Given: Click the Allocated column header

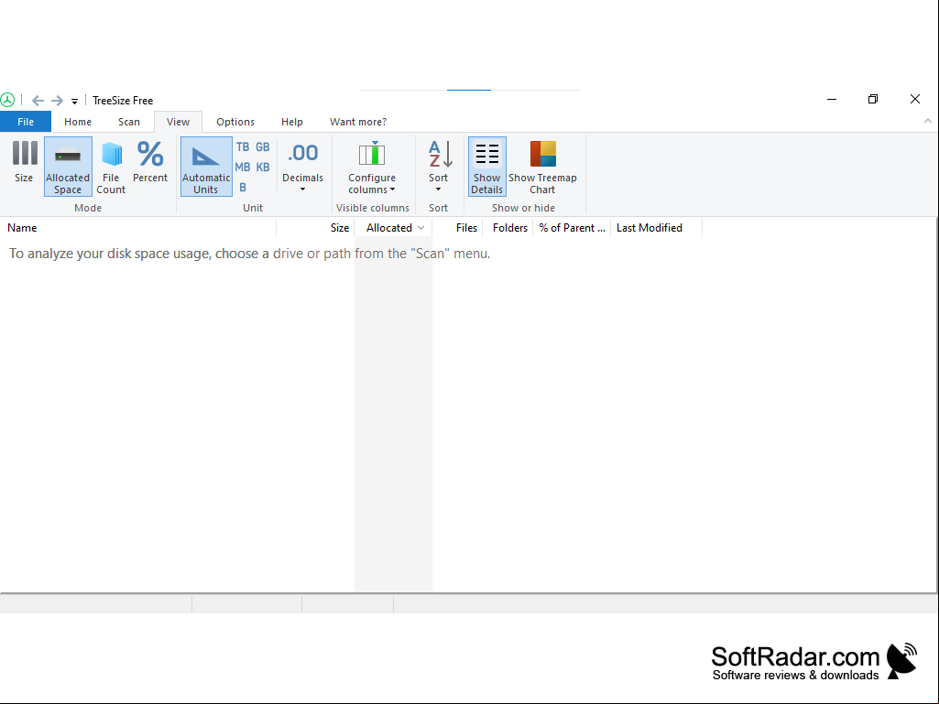Looking at the screenshot, I should coord(393,228).
